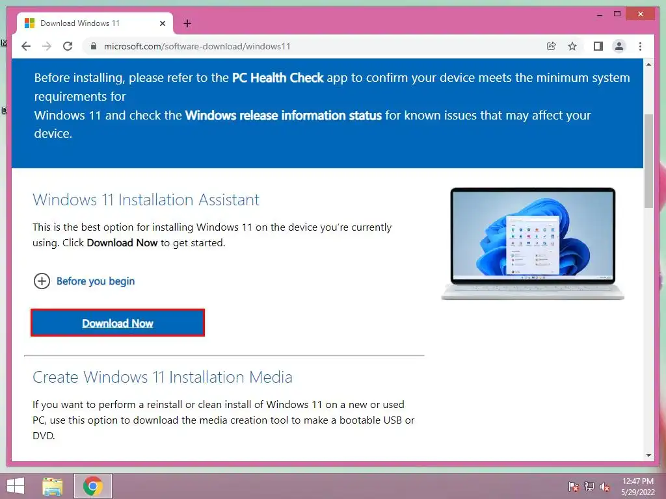Viewport: 666px width, 499px height.
Task: Click the page scrollbar down arrow
Action: 648,455
